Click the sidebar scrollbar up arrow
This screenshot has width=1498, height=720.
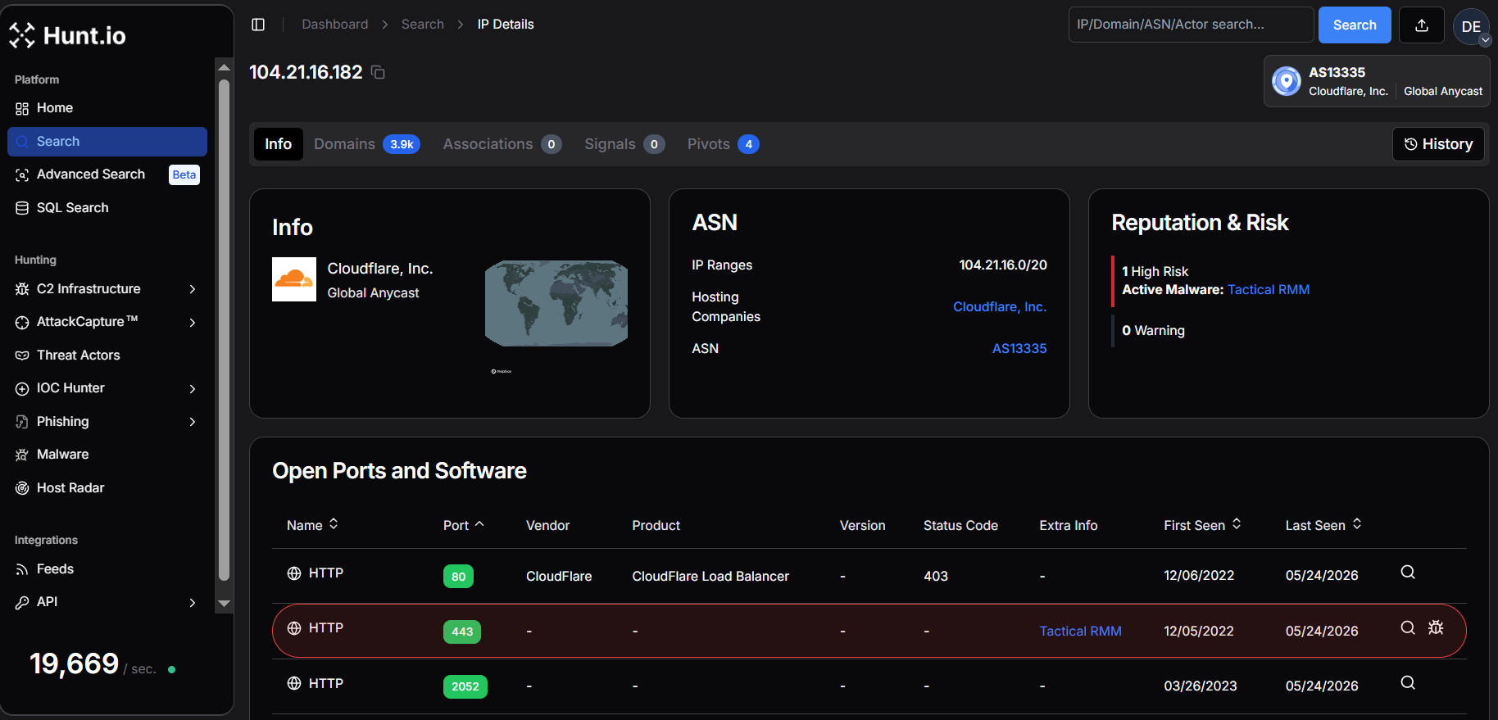tap(224, 68)
